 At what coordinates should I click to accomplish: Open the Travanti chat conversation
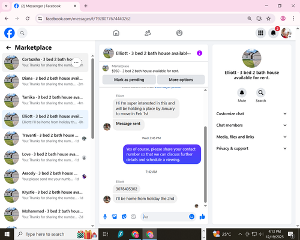coord(45,138)
